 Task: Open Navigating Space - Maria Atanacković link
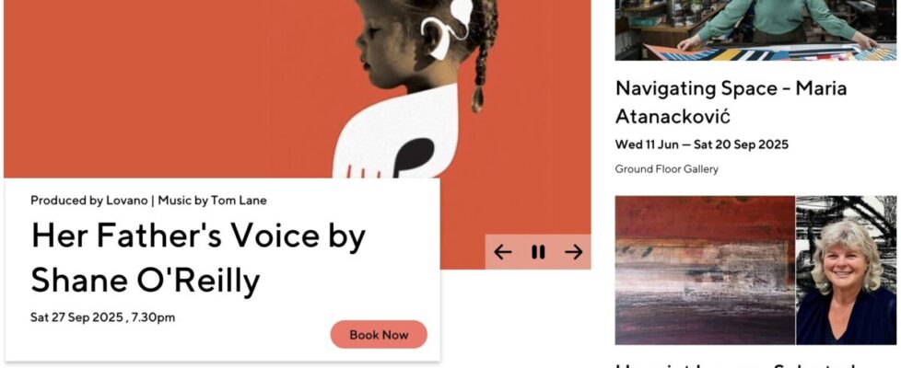click(x=731, y=102)
